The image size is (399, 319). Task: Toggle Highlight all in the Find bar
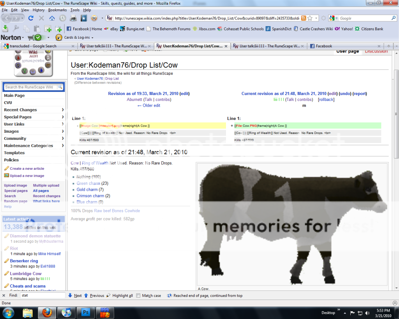(x=119, y=296)
